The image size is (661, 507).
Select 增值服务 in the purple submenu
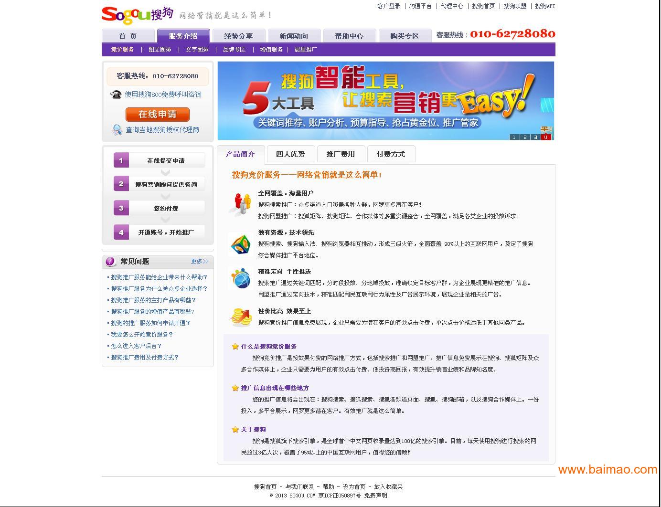pos(271,50)
